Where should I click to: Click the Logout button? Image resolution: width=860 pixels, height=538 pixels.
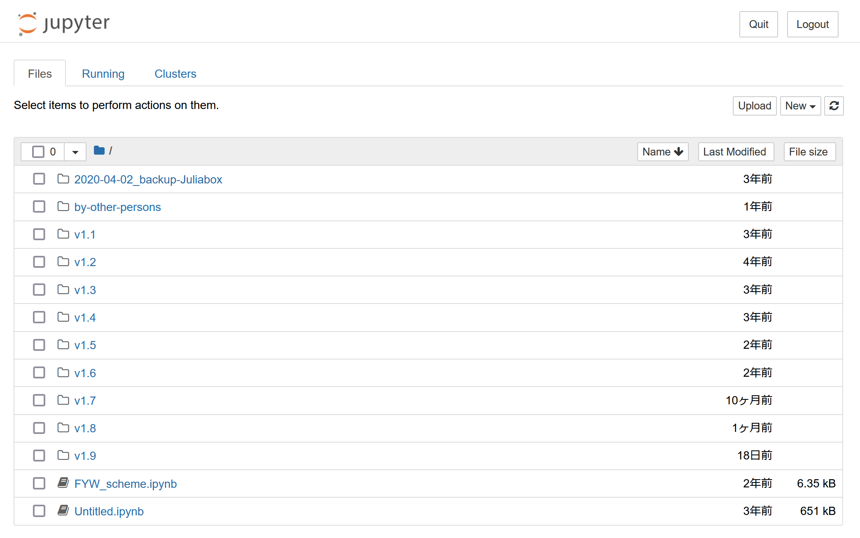tap(812, 24)
